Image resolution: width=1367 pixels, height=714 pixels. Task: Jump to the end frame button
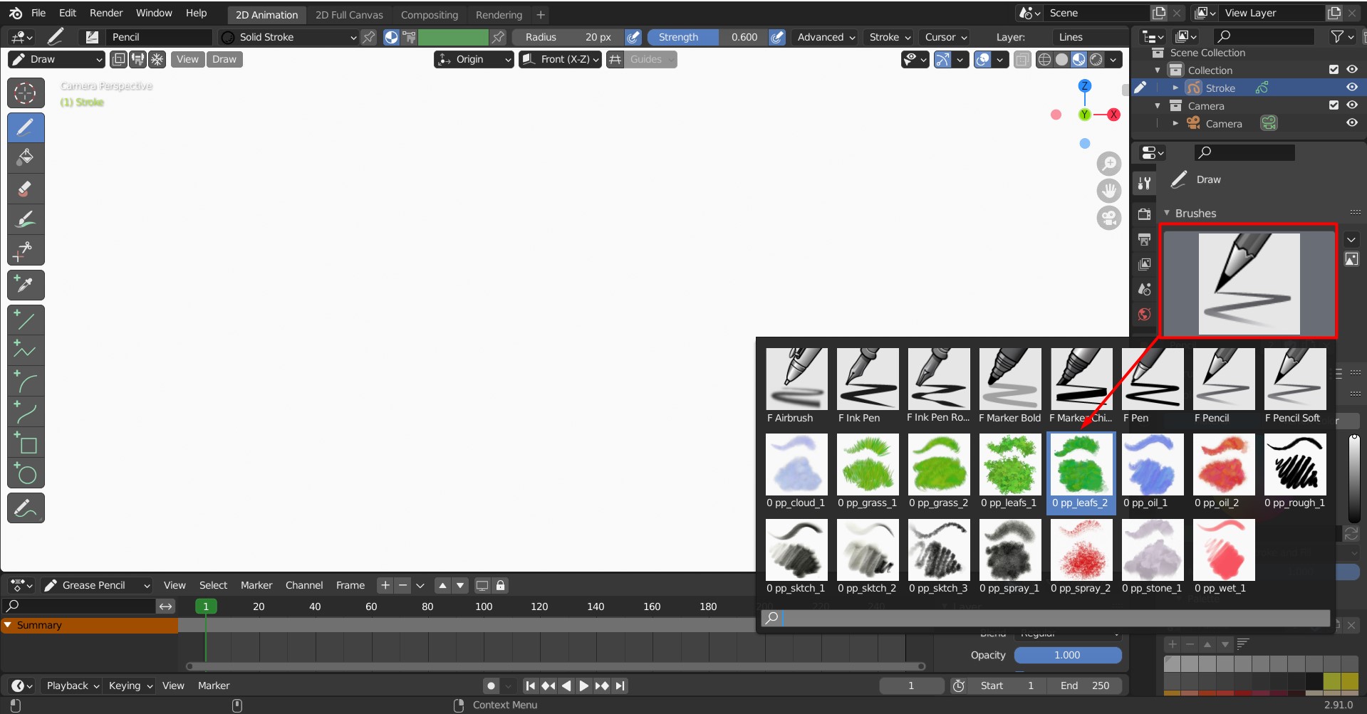pos(620,686)
